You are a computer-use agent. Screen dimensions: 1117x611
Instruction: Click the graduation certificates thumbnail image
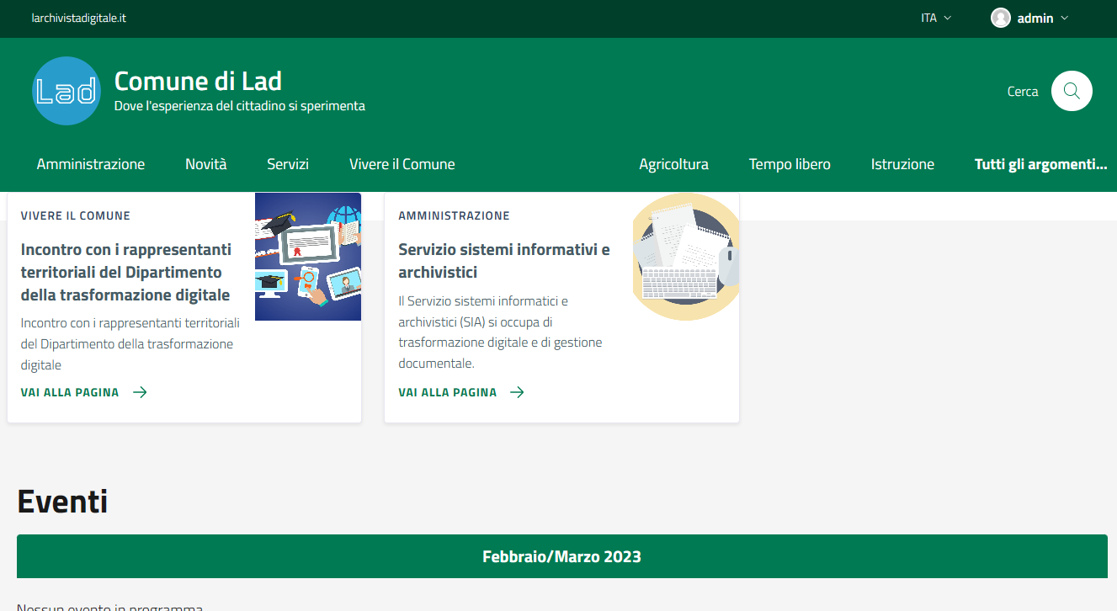click(x=308, y=257)
